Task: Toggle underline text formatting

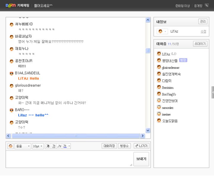Action: click(53, 146)
